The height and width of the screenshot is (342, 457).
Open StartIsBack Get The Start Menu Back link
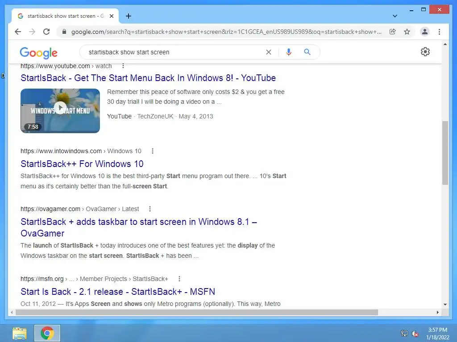pyautogui.click(x=148, y=78)
